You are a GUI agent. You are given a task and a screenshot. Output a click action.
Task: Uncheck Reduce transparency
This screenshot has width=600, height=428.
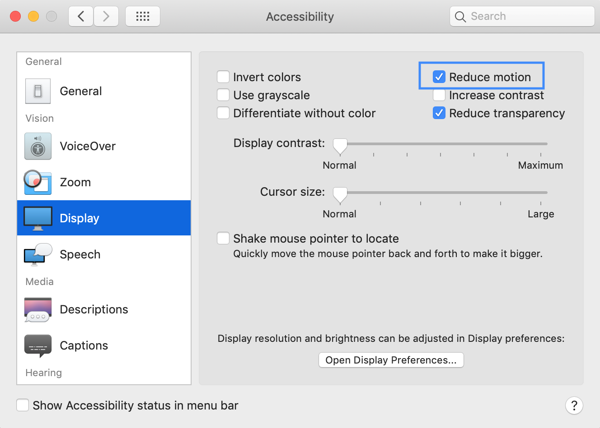[439, 113]
